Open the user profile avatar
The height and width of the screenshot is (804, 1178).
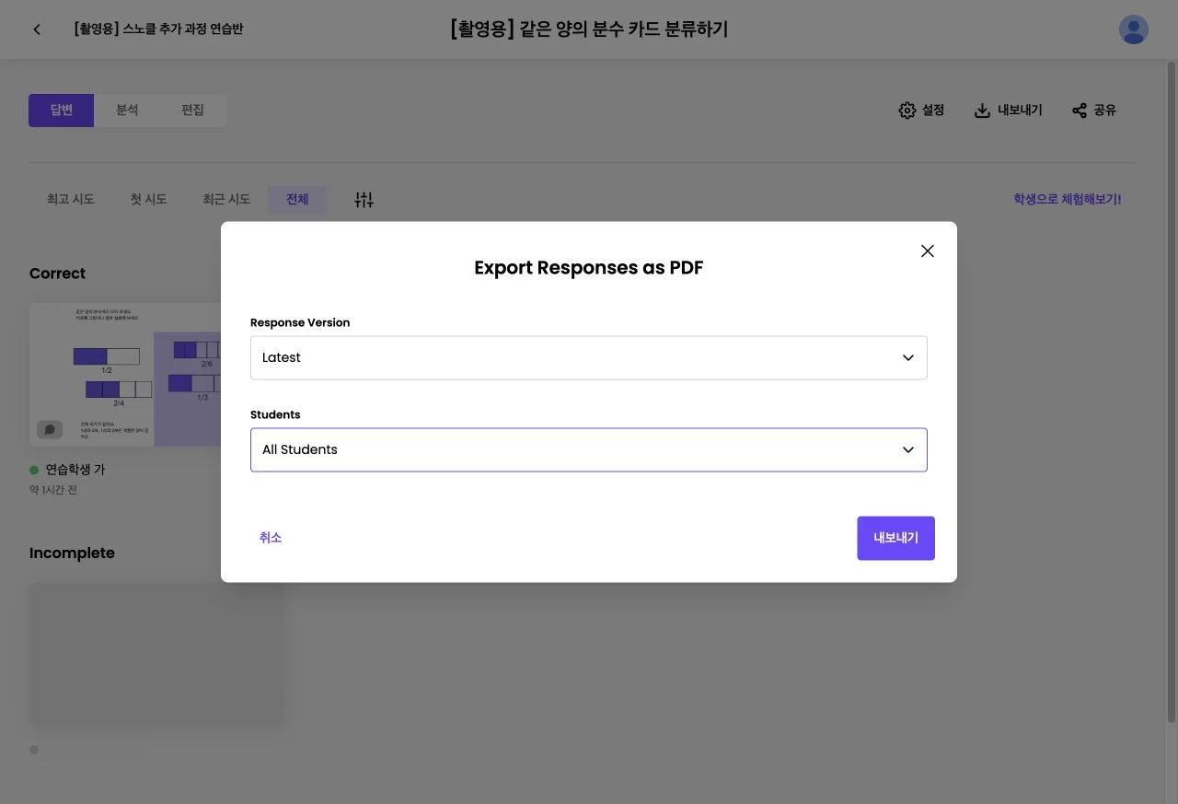1134,29
